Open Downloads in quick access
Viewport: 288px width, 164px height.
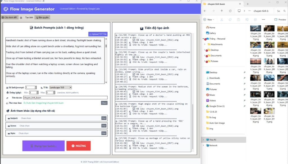[213, 78]
